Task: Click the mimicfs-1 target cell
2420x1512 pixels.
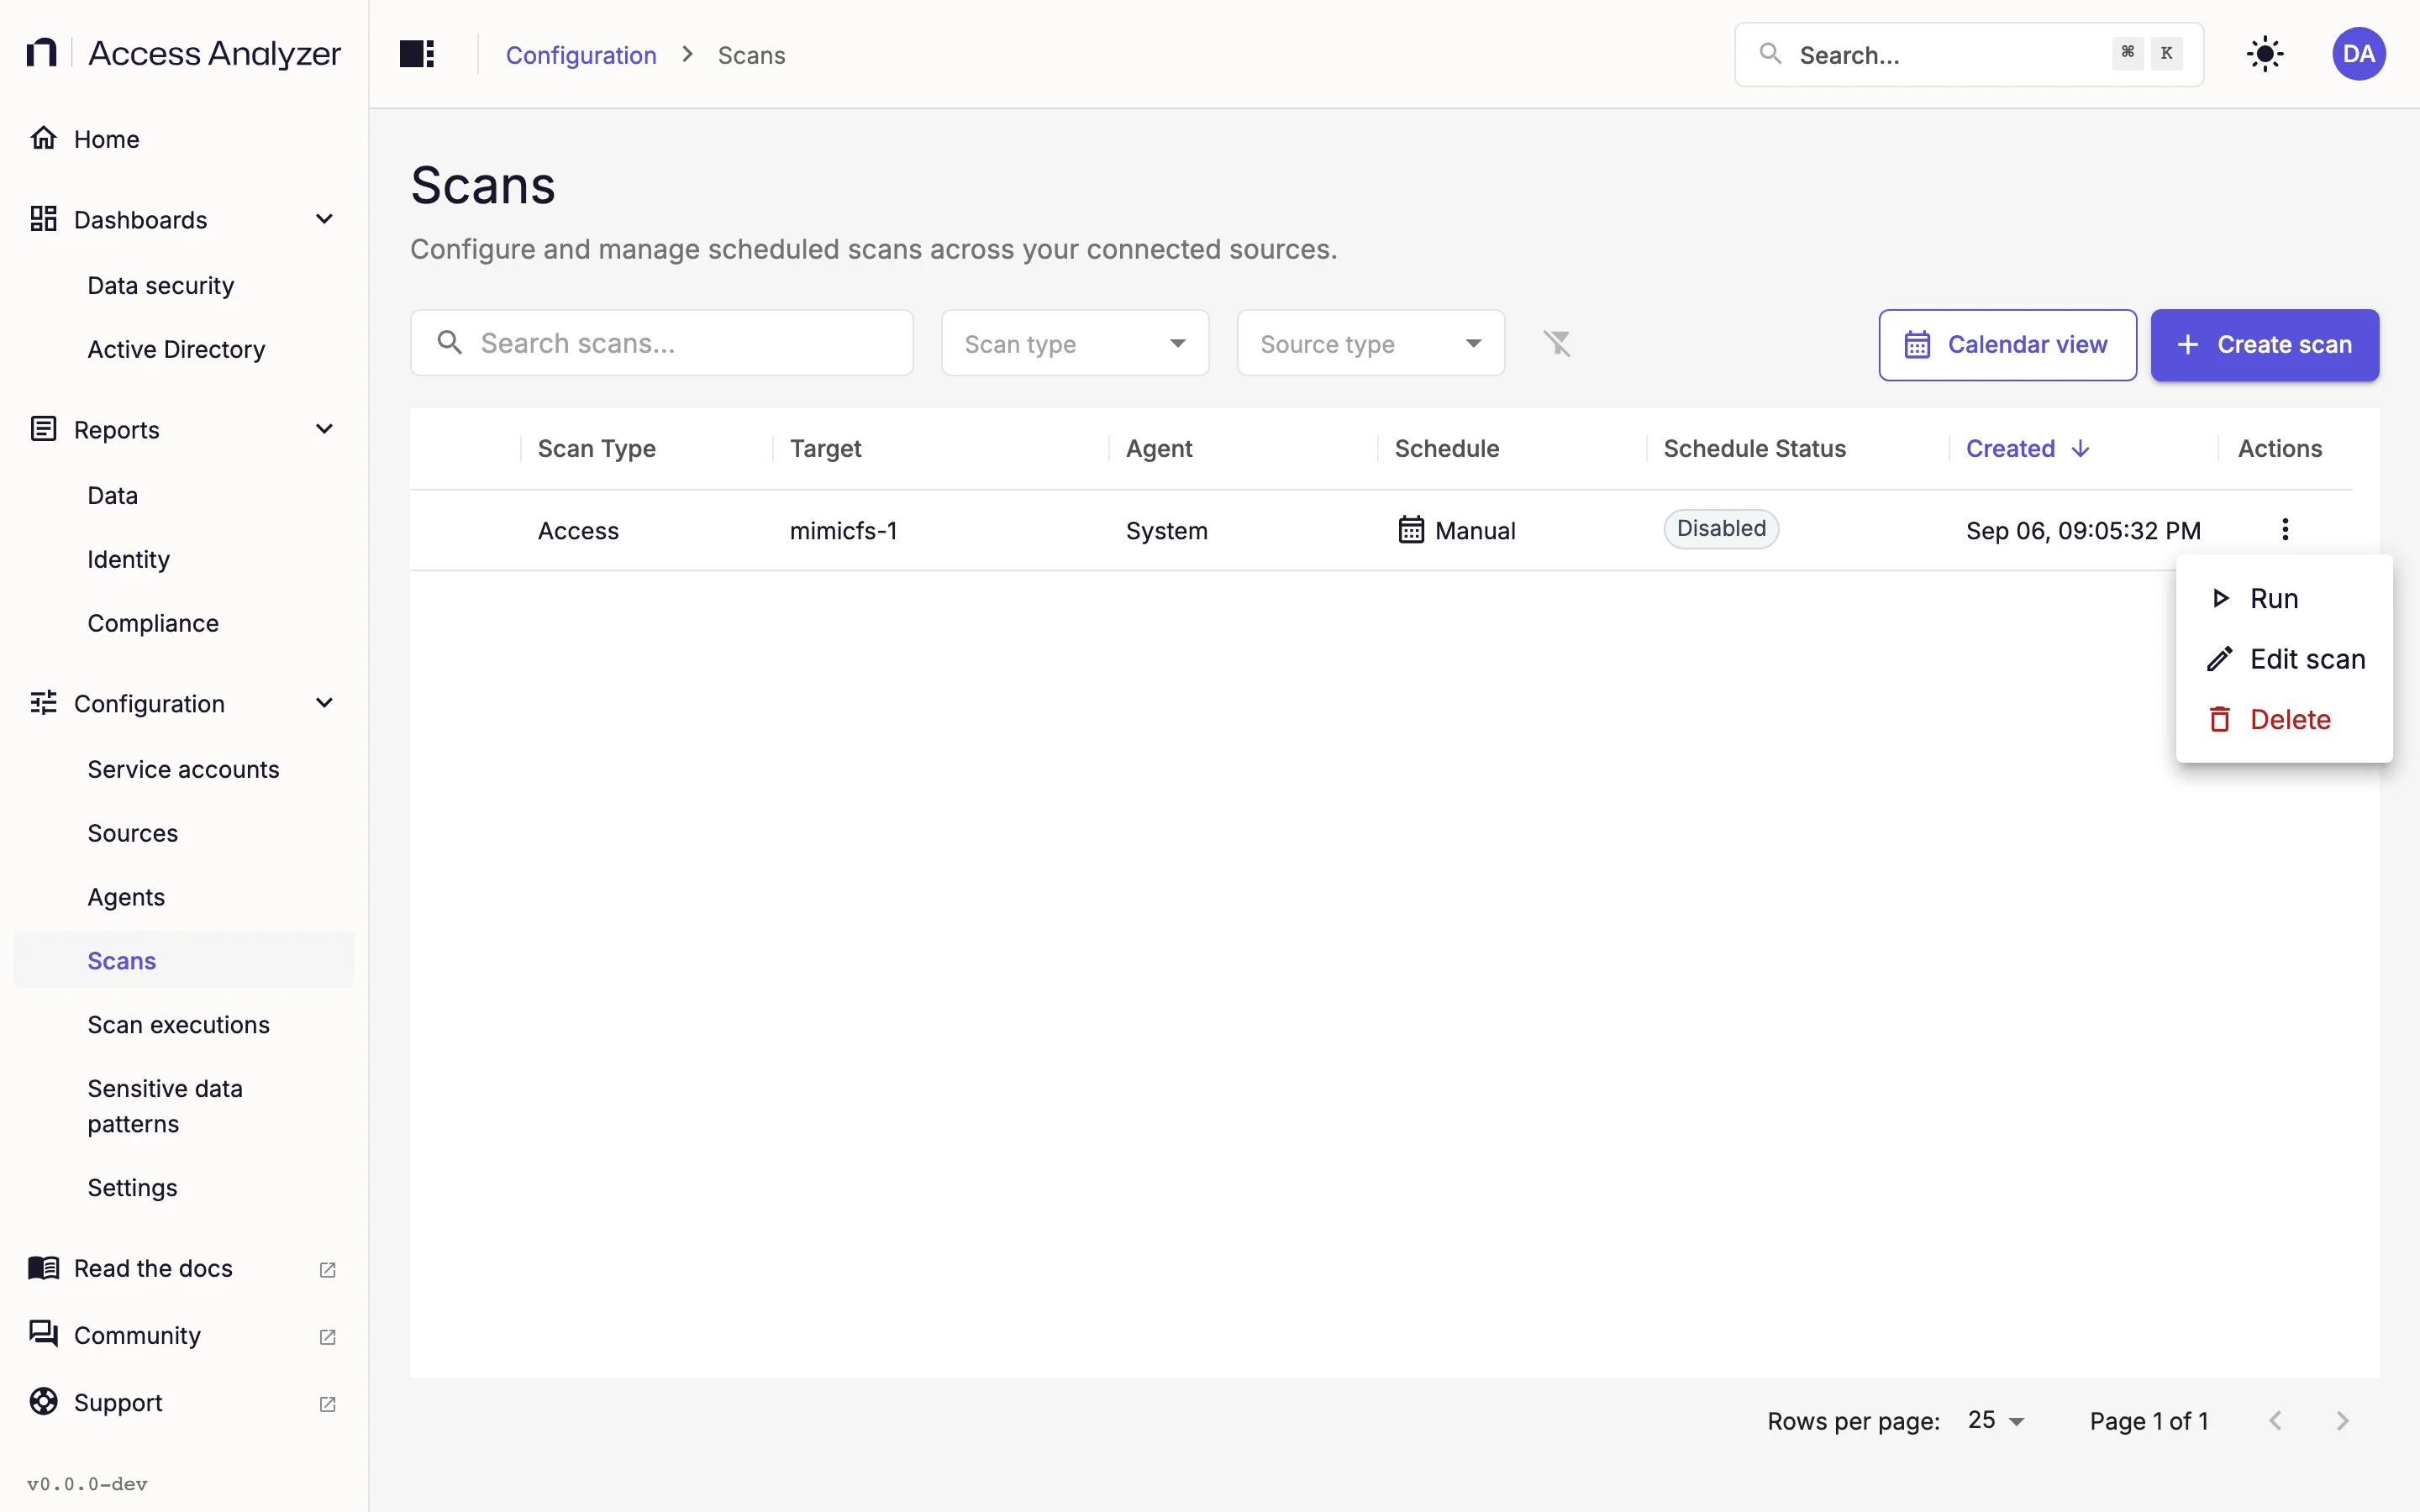Action: click(x=843, y=530)
